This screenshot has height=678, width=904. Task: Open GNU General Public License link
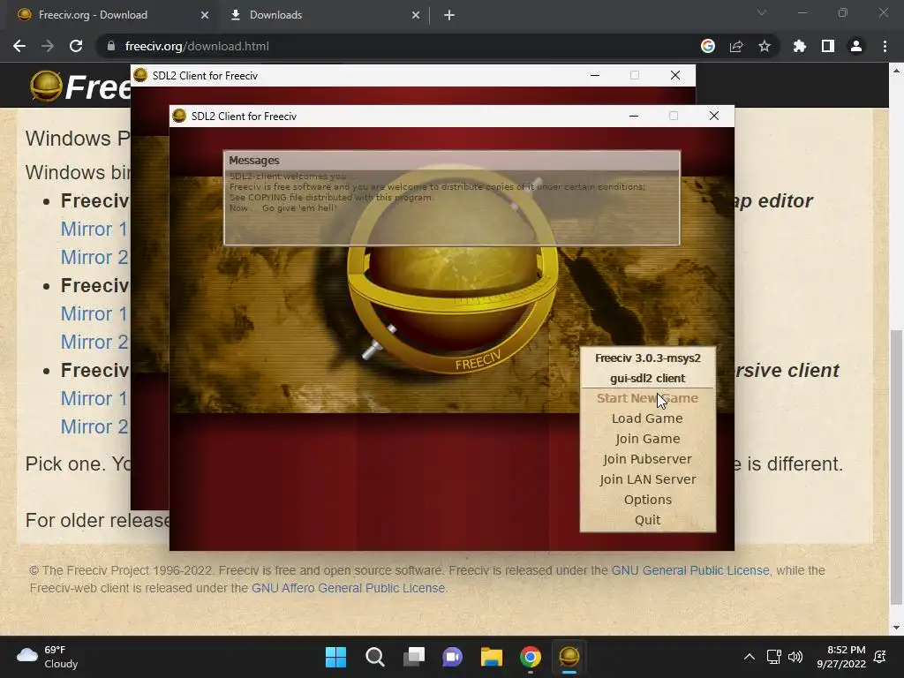[x=690, y=570]
